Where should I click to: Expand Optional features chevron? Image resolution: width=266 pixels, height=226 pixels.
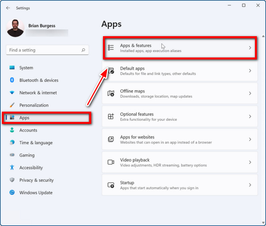click(250, 116)
